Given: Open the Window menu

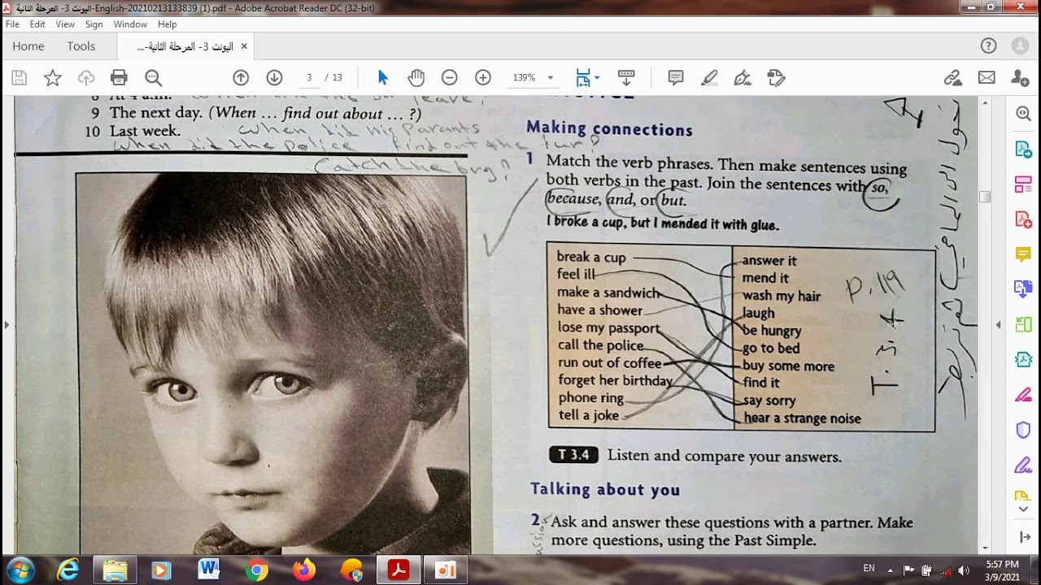Looking at the screenshot, I should [x=130, y=24].
